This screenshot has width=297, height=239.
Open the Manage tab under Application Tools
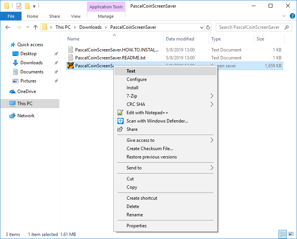tap(106, 16)
